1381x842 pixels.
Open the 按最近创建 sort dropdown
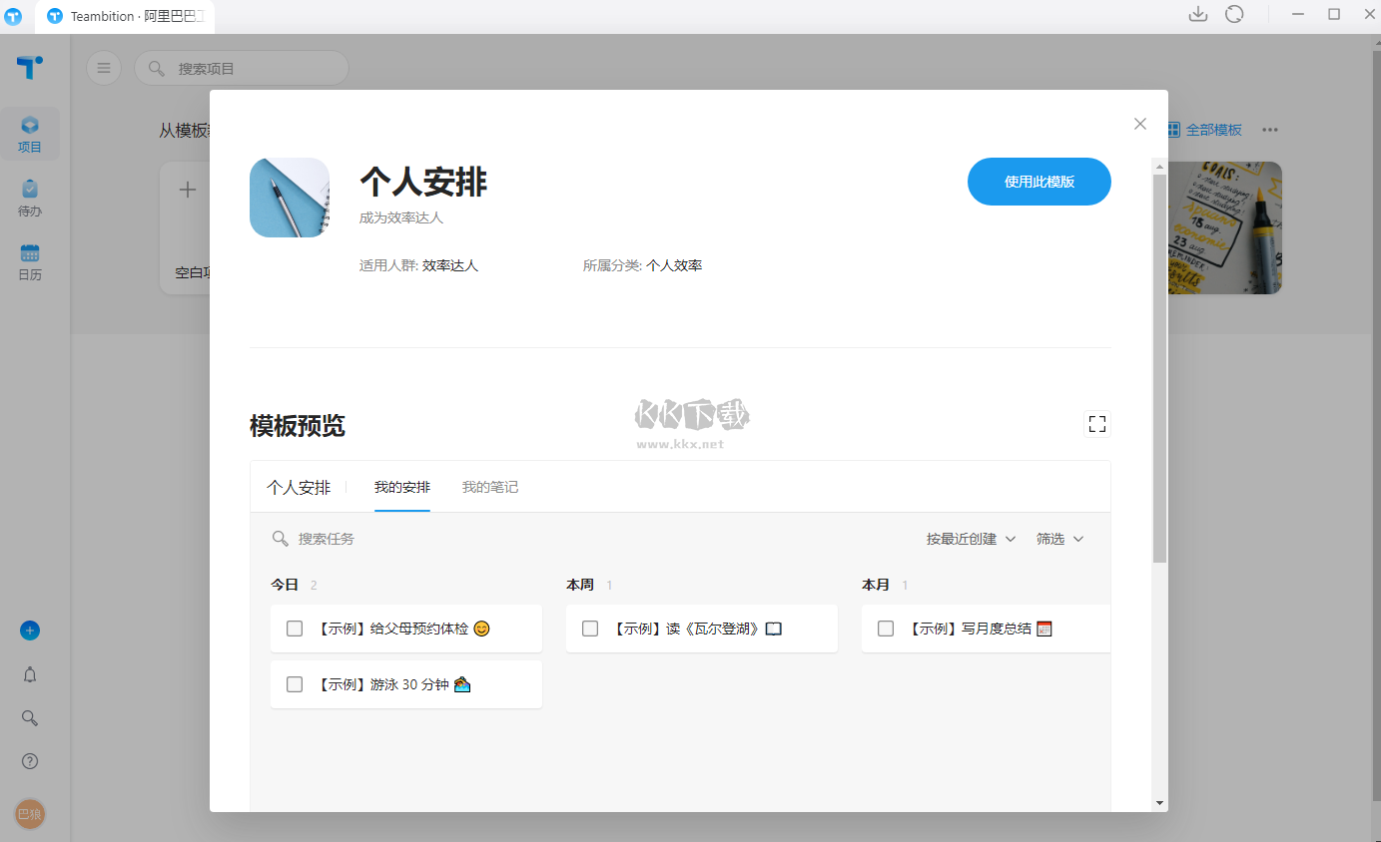pos(970,538)
